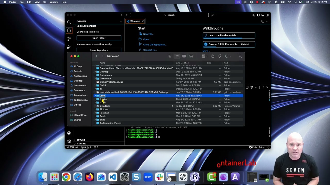The image size is (330, 185).
Task: Open Finder action (ellipsis) dropdown menu
Action: click(228, 56)
